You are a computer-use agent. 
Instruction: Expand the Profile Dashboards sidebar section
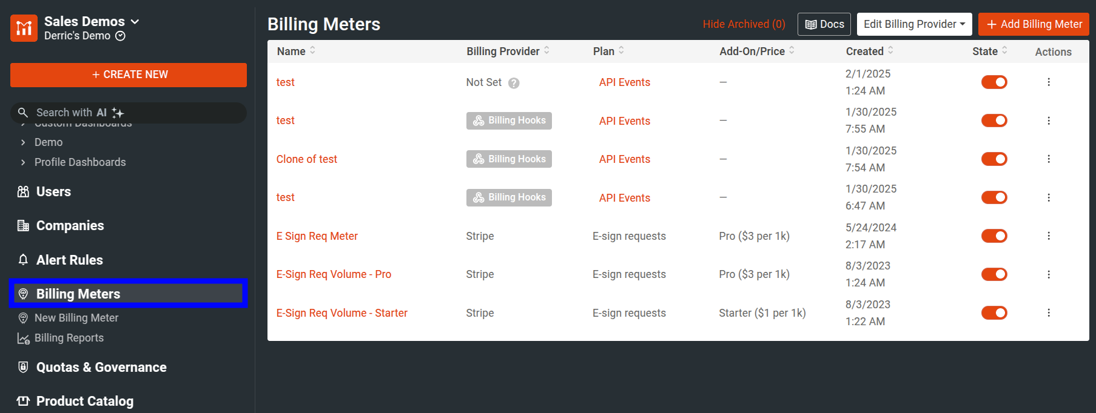point(79,162)
